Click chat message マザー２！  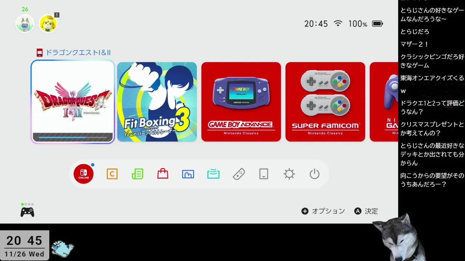coord(415,44)
